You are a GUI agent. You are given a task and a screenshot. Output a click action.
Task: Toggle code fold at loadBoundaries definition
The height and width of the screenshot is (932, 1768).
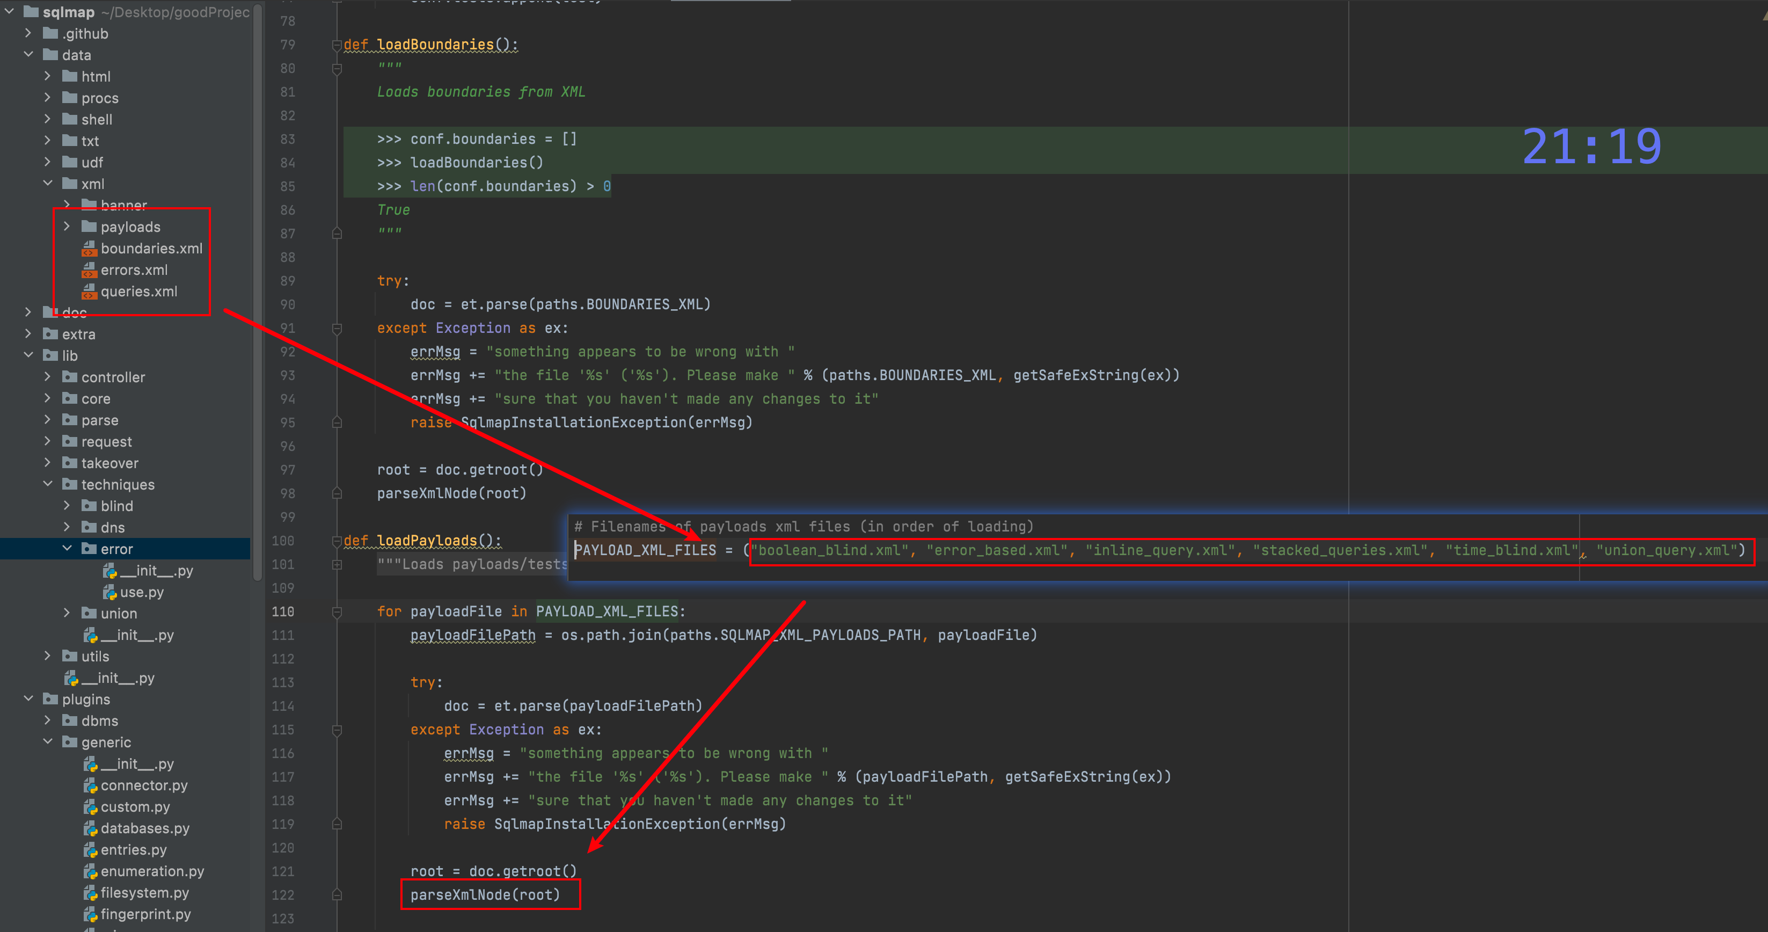tap(337, 45)
